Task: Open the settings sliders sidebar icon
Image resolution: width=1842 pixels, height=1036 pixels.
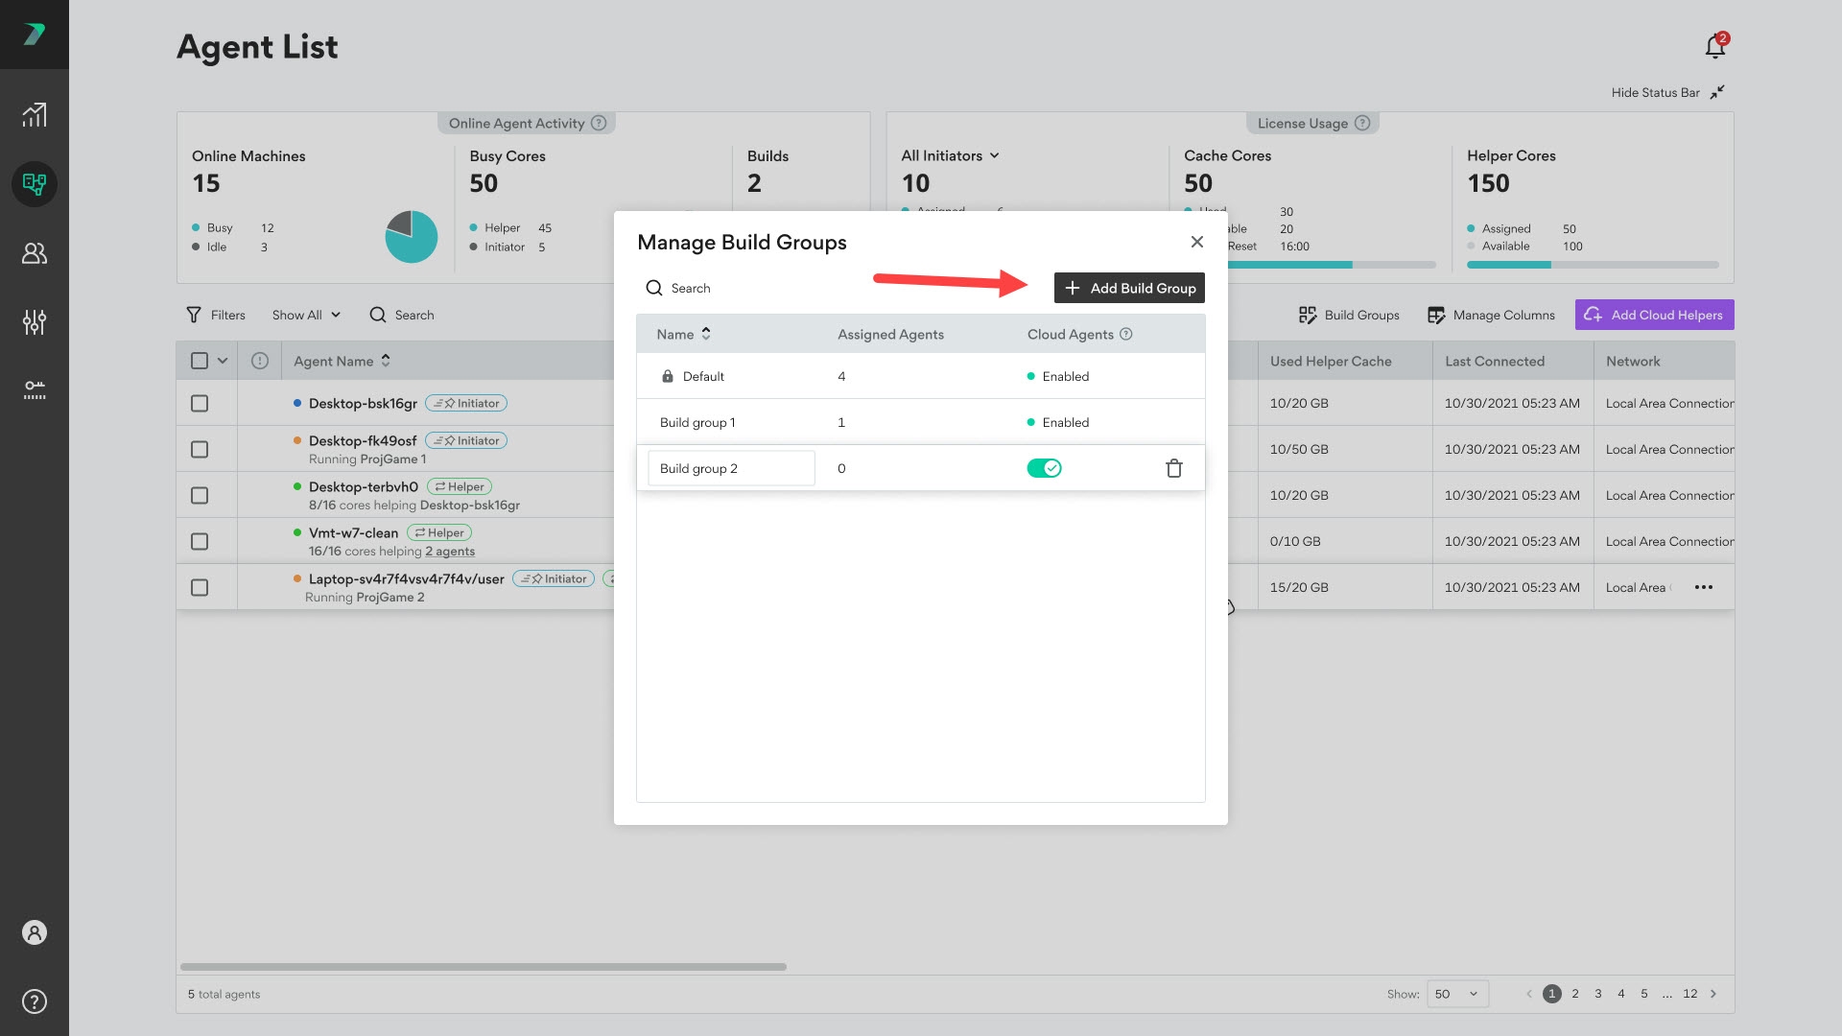Action: pyautogui.click(x=35, y=322)
